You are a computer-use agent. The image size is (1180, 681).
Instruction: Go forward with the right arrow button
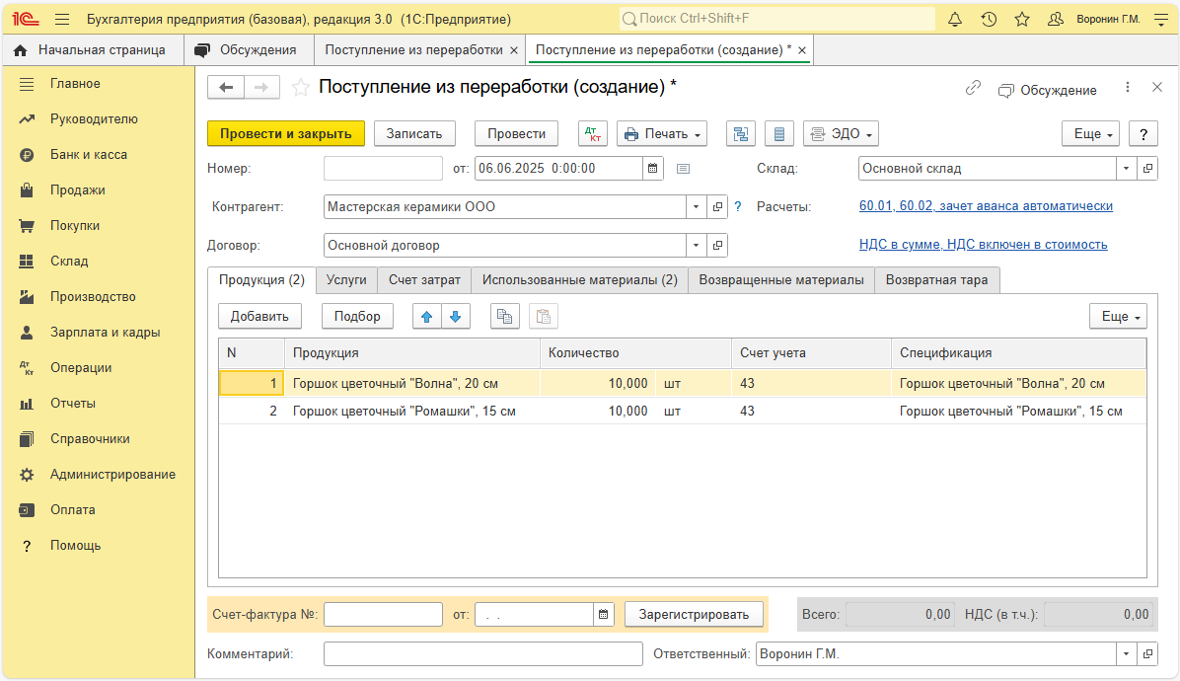(261, 87)
